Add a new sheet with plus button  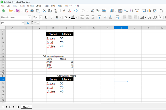point(18,107)
